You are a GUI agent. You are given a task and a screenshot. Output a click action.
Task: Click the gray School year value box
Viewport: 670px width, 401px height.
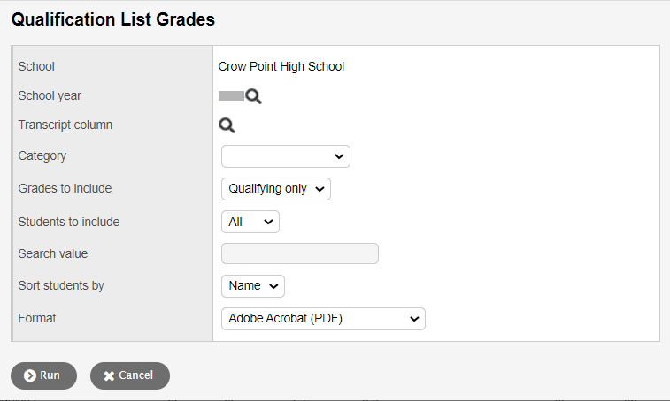[x=230, y=96]
